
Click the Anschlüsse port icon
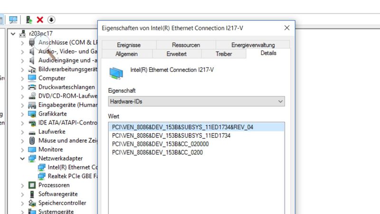32,42
